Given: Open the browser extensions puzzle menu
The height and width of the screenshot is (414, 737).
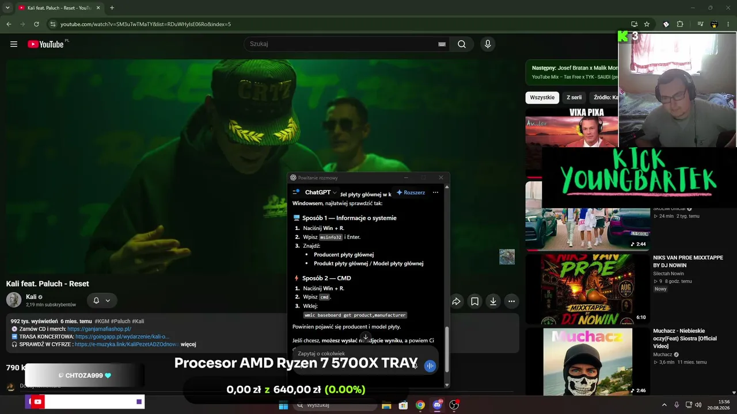Looking at the screenshot, I should 680,24.
